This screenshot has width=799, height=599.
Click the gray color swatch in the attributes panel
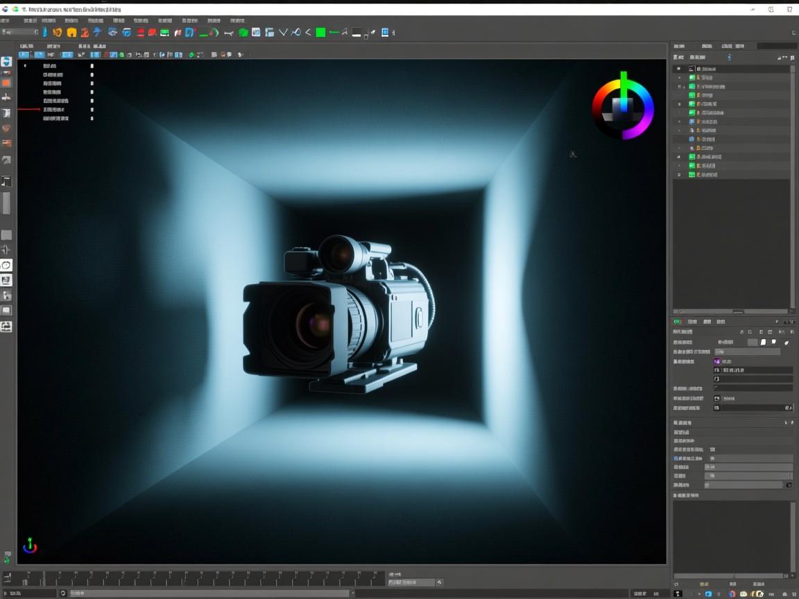pos(753,342)
